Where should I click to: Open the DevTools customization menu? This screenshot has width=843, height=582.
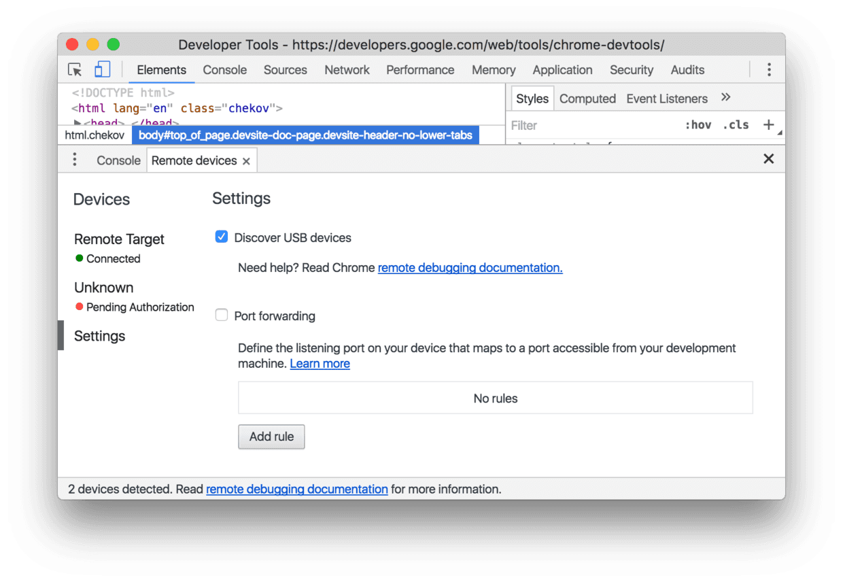coord(769,69)
